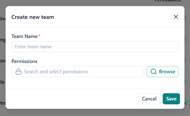Click the Team Name field label
Image resolution: width=190 pixels, height=116 pixels.
pos(25,36)
